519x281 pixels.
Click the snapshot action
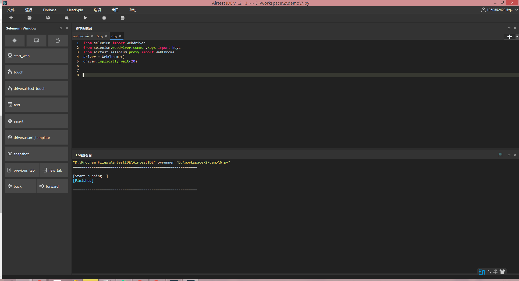pos(36,154)
